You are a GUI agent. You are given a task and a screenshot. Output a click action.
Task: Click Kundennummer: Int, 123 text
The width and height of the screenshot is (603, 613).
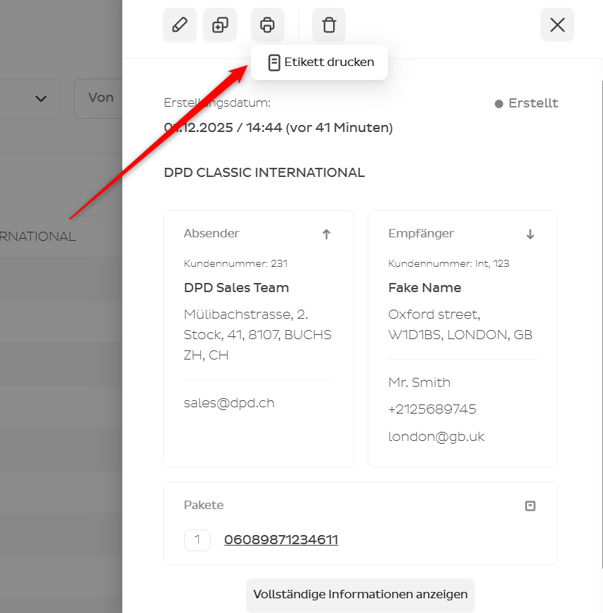(x=449, y=263)
